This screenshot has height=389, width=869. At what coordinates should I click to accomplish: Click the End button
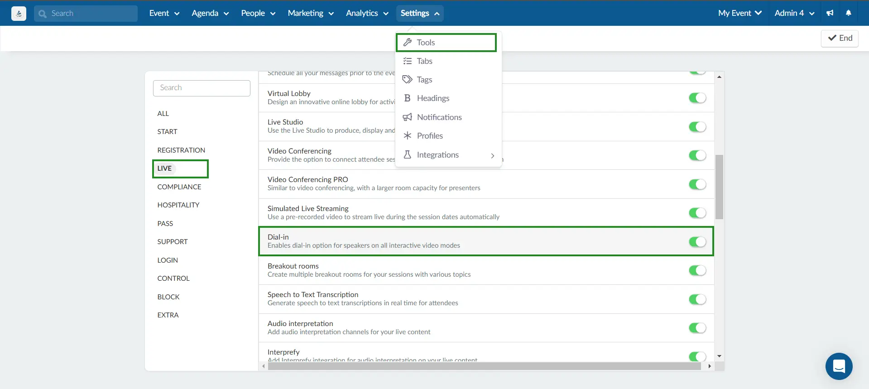coord(840,38)
